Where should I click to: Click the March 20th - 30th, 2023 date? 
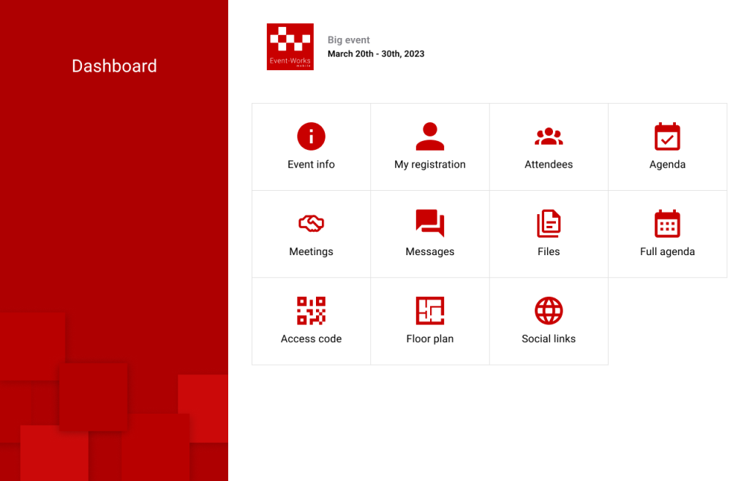coord(376,54)
